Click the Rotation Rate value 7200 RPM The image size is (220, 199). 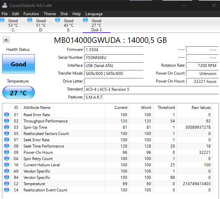(x=202, y=65)
